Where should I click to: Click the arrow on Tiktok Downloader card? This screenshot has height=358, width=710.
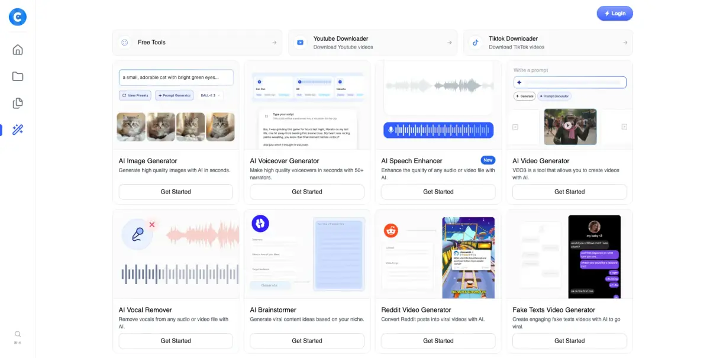(x=625, y=43)
